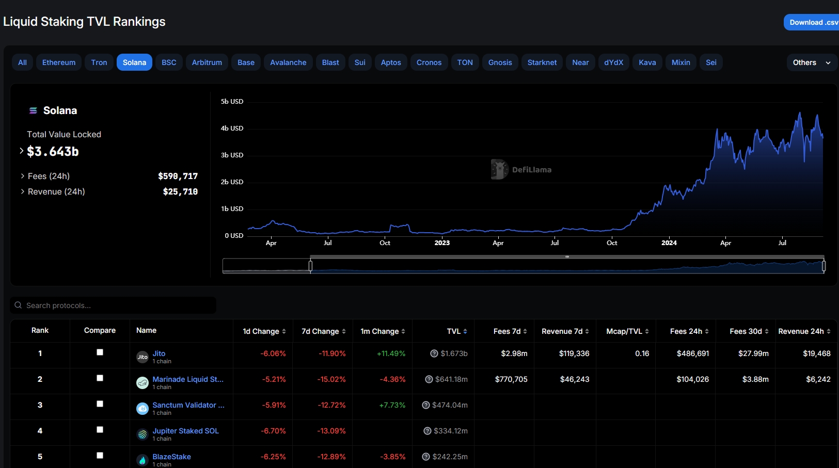
Task: Grab the left handle of chart range slider
Action: pyautogui.click(x=310, y=266)
